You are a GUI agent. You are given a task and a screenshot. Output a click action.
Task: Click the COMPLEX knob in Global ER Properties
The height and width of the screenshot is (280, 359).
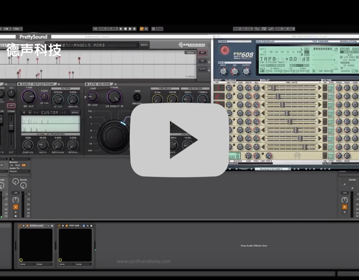coord(28,145)
